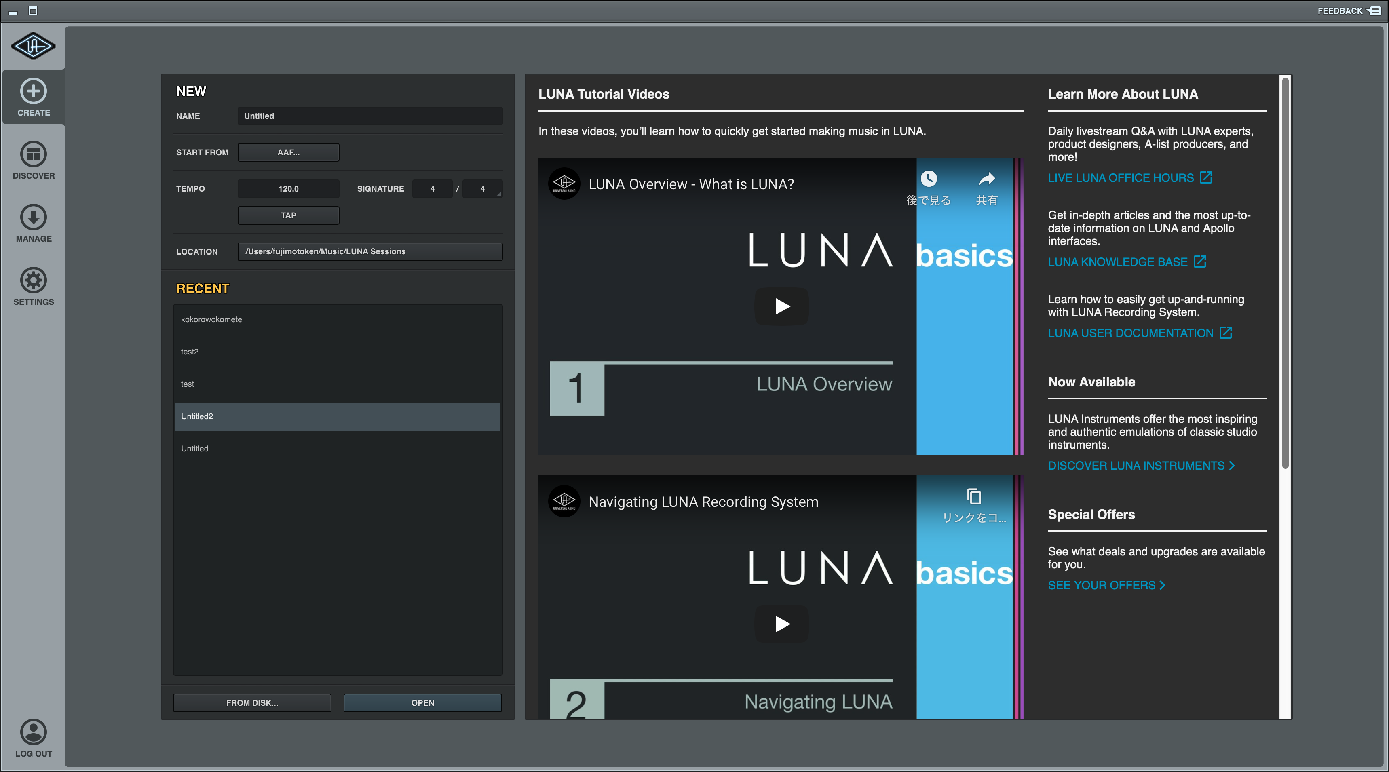The height and width of the screenshot is (772, 1389).
Task: Click the Navigating LUNA Recording System video title
Action: tap(703, 501)
